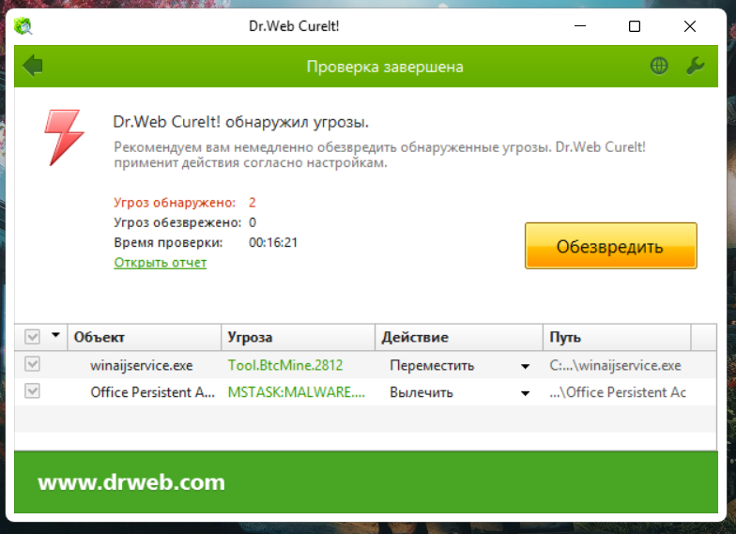Sort by the Действие column header
The height and width of the screenshot is (534, 736).
(x=459, y=338)
